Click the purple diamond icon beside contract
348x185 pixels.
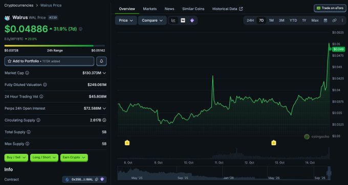pos(102,179)
